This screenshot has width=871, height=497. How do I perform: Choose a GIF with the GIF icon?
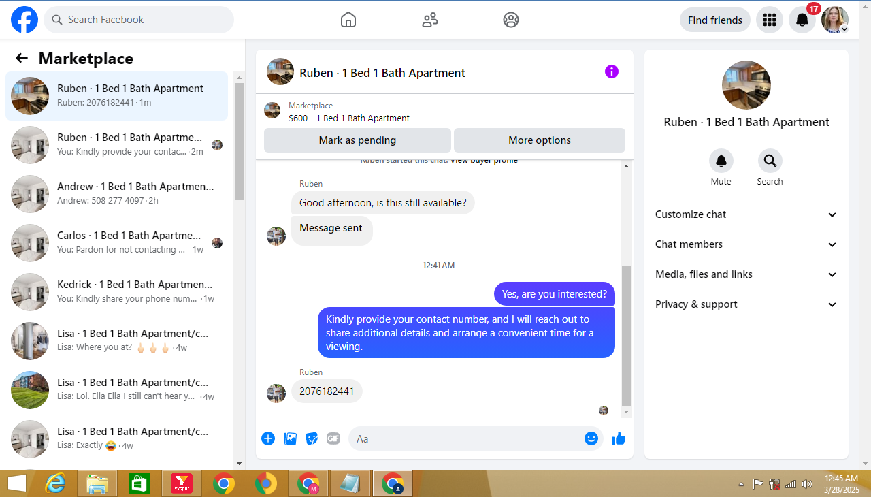click(x=333, y=438)
